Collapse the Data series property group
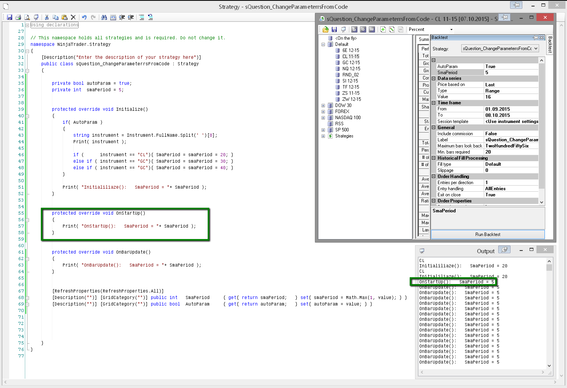Screen dimensions: 567x388 [x=434, y=78]
